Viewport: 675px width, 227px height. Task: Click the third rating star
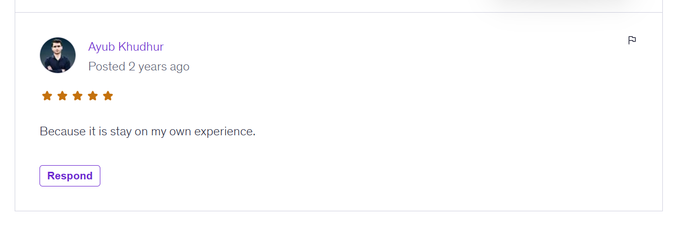78,96
